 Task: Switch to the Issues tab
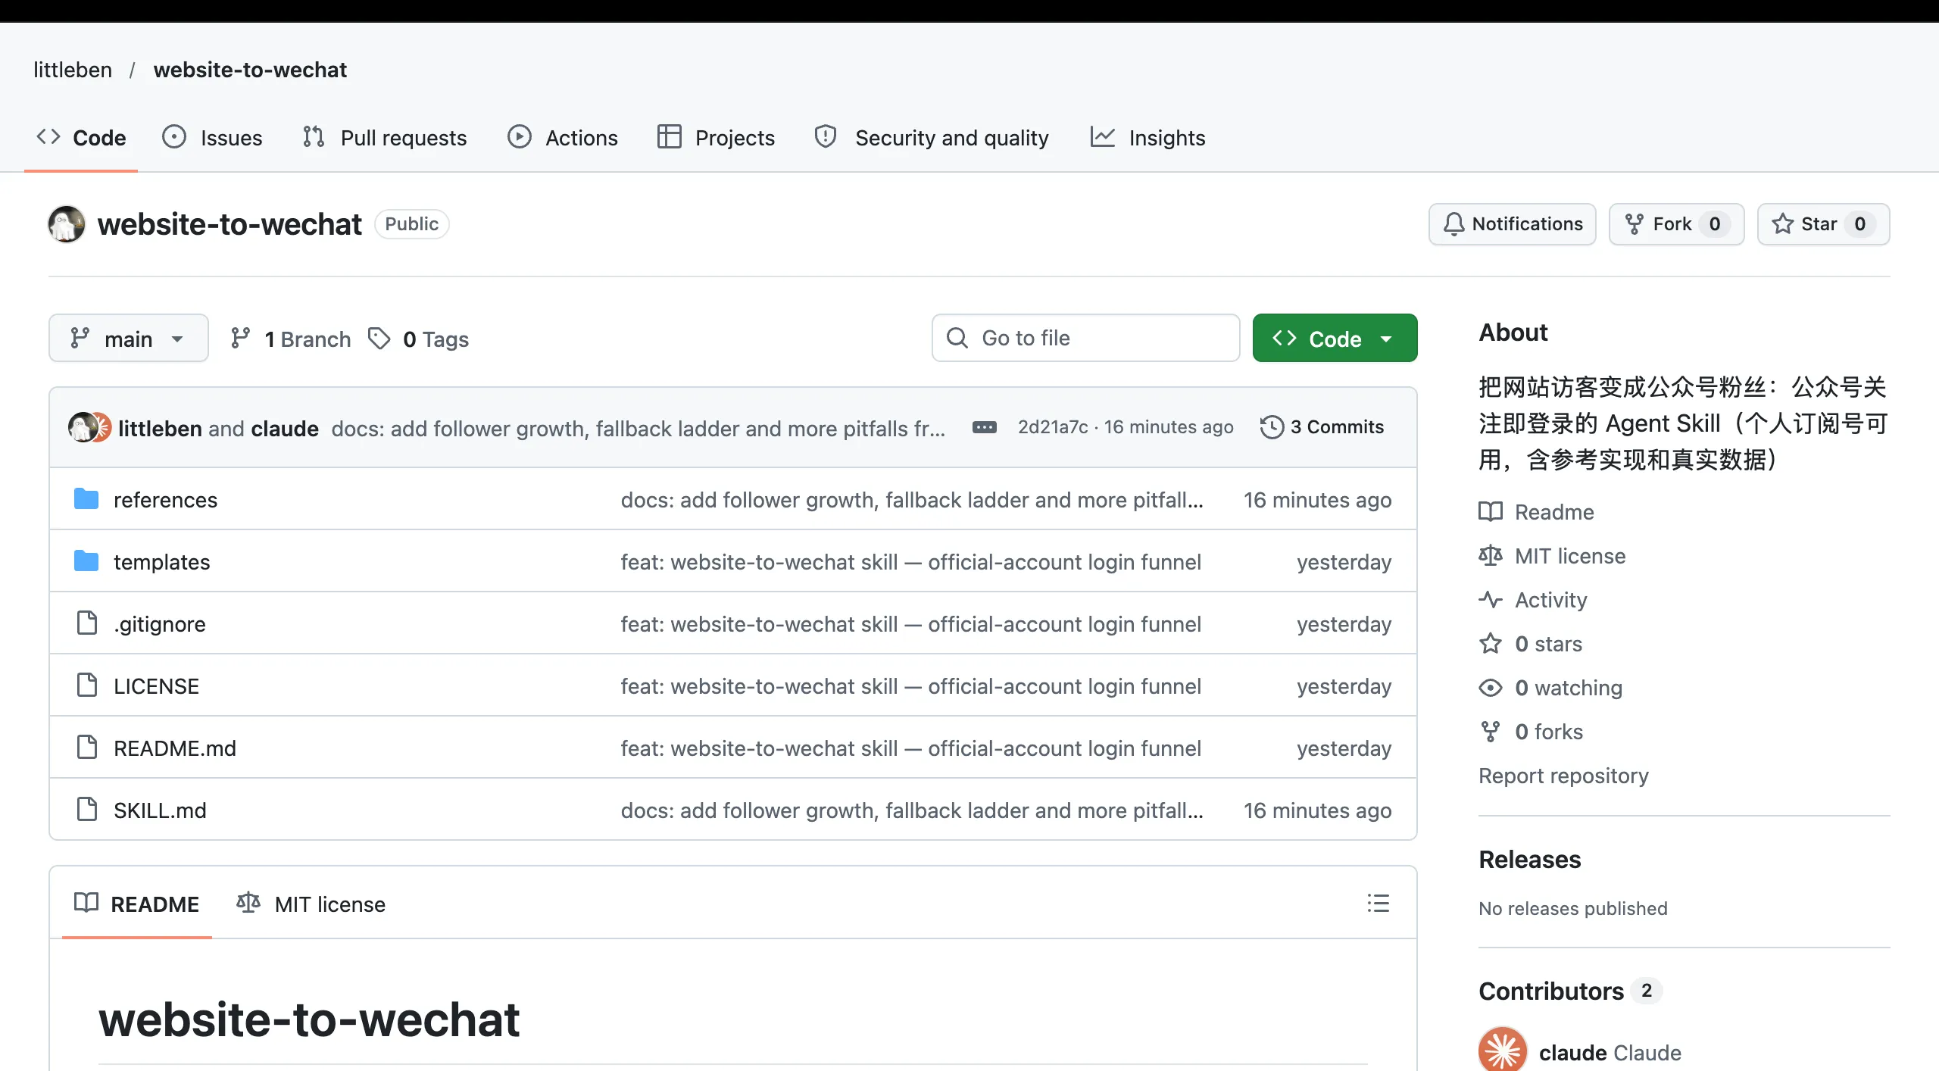tap(213, 138)
